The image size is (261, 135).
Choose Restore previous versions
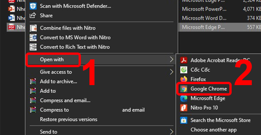pos(69,119)
